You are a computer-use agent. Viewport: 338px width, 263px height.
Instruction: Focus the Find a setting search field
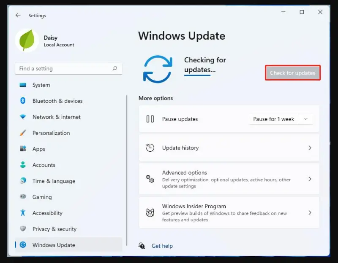pyautogui.click(x=68, y=69)
